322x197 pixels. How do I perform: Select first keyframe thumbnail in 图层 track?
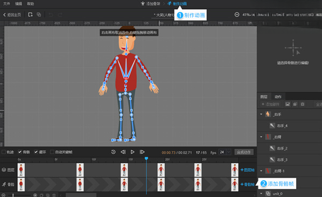pos(21,170)
